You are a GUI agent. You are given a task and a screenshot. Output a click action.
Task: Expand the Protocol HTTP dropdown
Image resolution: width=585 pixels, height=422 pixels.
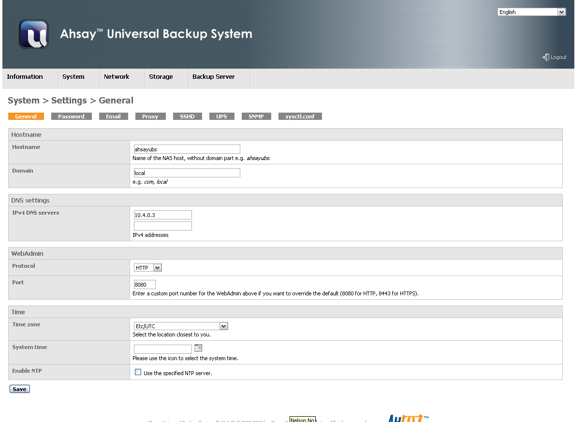click(147, 268)
